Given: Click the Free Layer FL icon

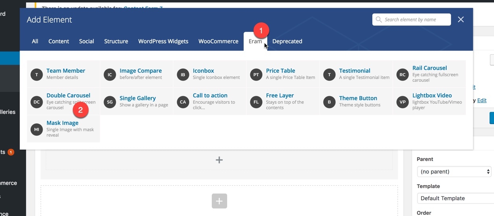Looking at the screenshot, I should point(256,102).
